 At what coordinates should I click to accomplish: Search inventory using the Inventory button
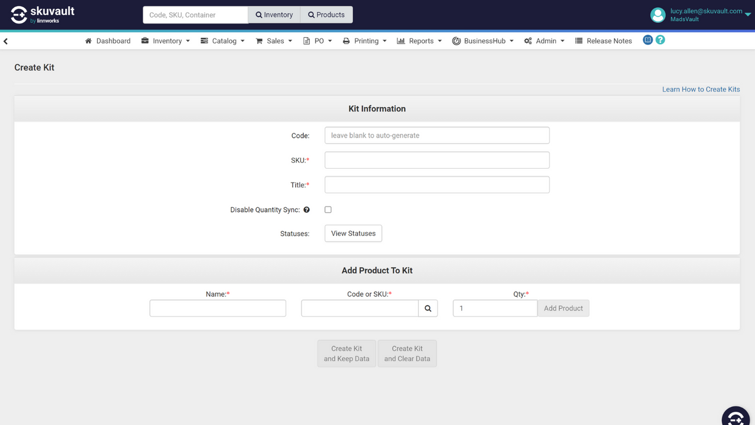click(x=274, y=14)
